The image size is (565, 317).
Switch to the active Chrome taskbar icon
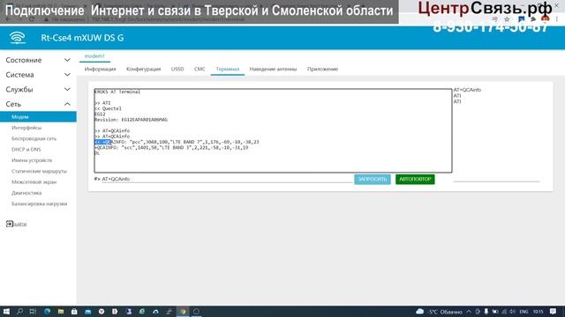pyautogui.click(x=183, y=312)
